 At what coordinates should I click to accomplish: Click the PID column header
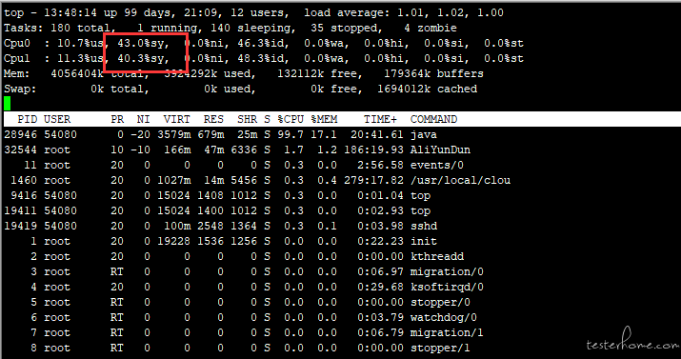pyautogui.click(x=27, y=119)
